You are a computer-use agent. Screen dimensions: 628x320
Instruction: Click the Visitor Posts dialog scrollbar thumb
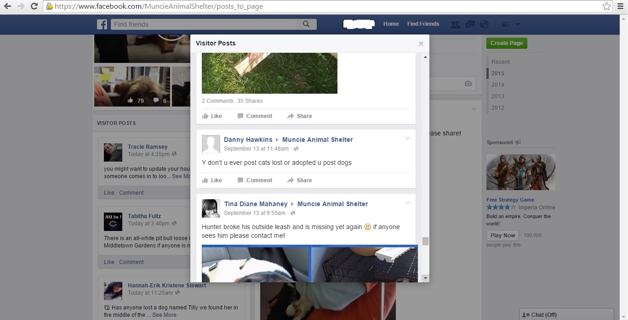(x=425, y=241)
